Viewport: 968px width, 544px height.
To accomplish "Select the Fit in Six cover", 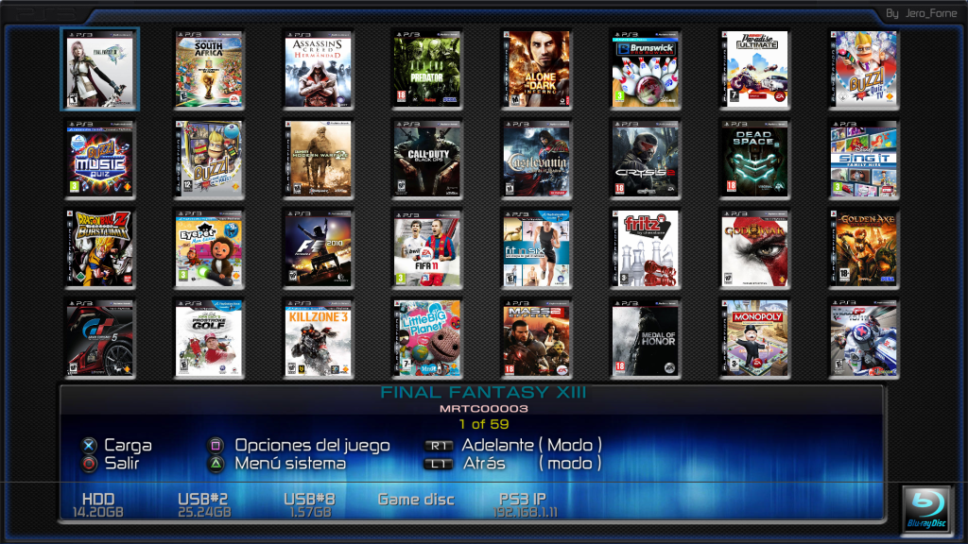I will click(537, 248).
